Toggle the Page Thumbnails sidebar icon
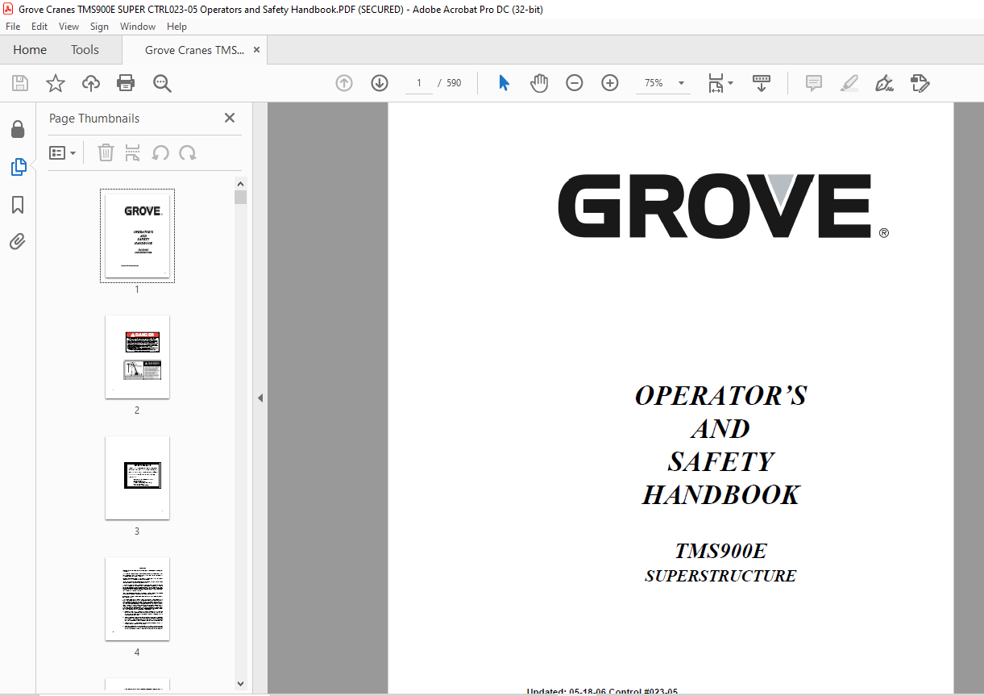Image resolution: width=984 pixels, height=696 pixels. pos(18,167)
